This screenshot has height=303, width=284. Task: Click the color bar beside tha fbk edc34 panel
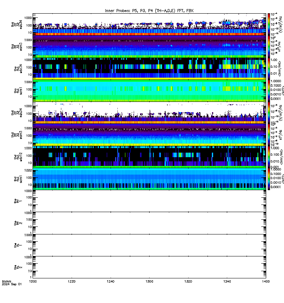click(269, 69)
